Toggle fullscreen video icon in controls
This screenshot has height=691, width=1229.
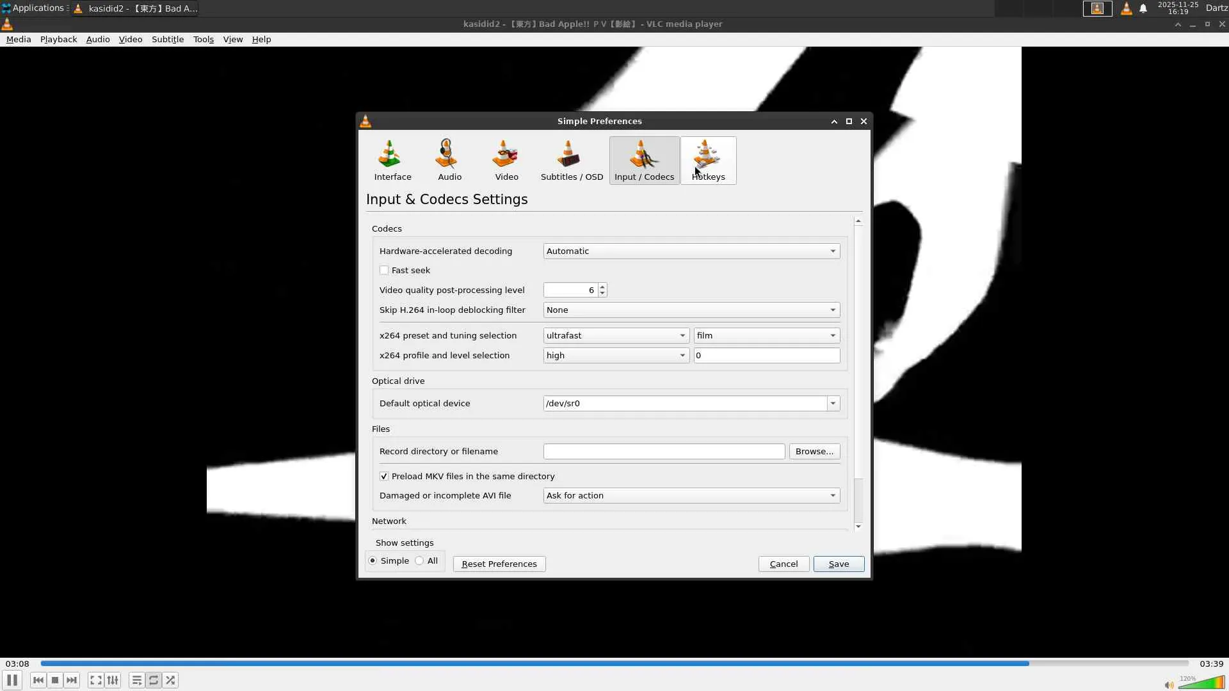point(95,680)
